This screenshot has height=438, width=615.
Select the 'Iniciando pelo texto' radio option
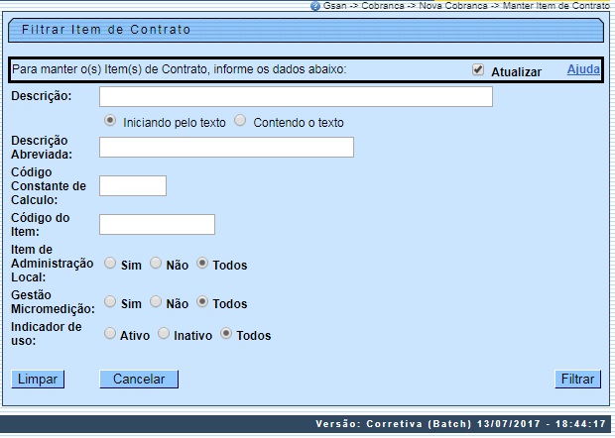point(110,120)
